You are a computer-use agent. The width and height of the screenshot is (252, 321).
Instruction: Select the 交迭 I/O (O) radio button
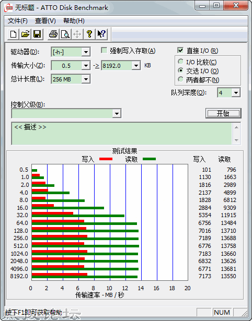[x=181, y=70]
